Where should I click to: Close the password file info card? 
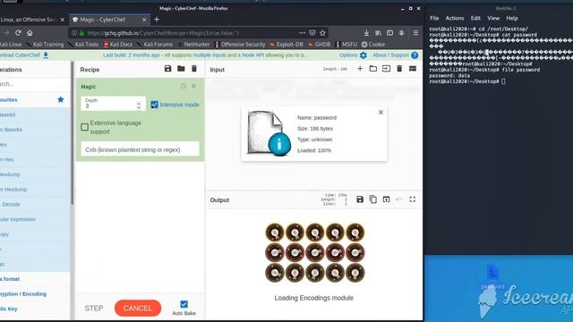pos(381,112)
